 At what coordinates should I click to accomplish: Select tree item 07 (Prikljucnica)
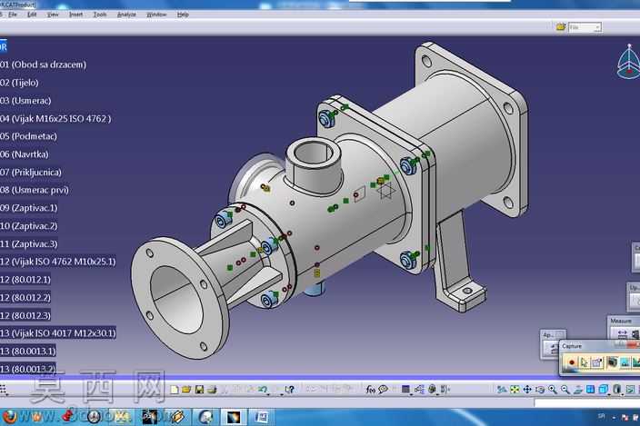[x=31, y=172]
